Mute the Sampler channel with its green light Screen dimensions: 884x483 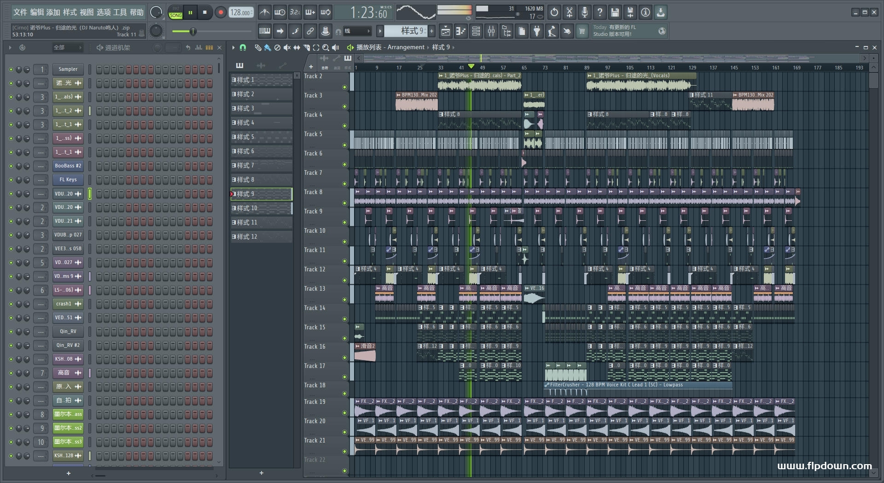(11, 69)
